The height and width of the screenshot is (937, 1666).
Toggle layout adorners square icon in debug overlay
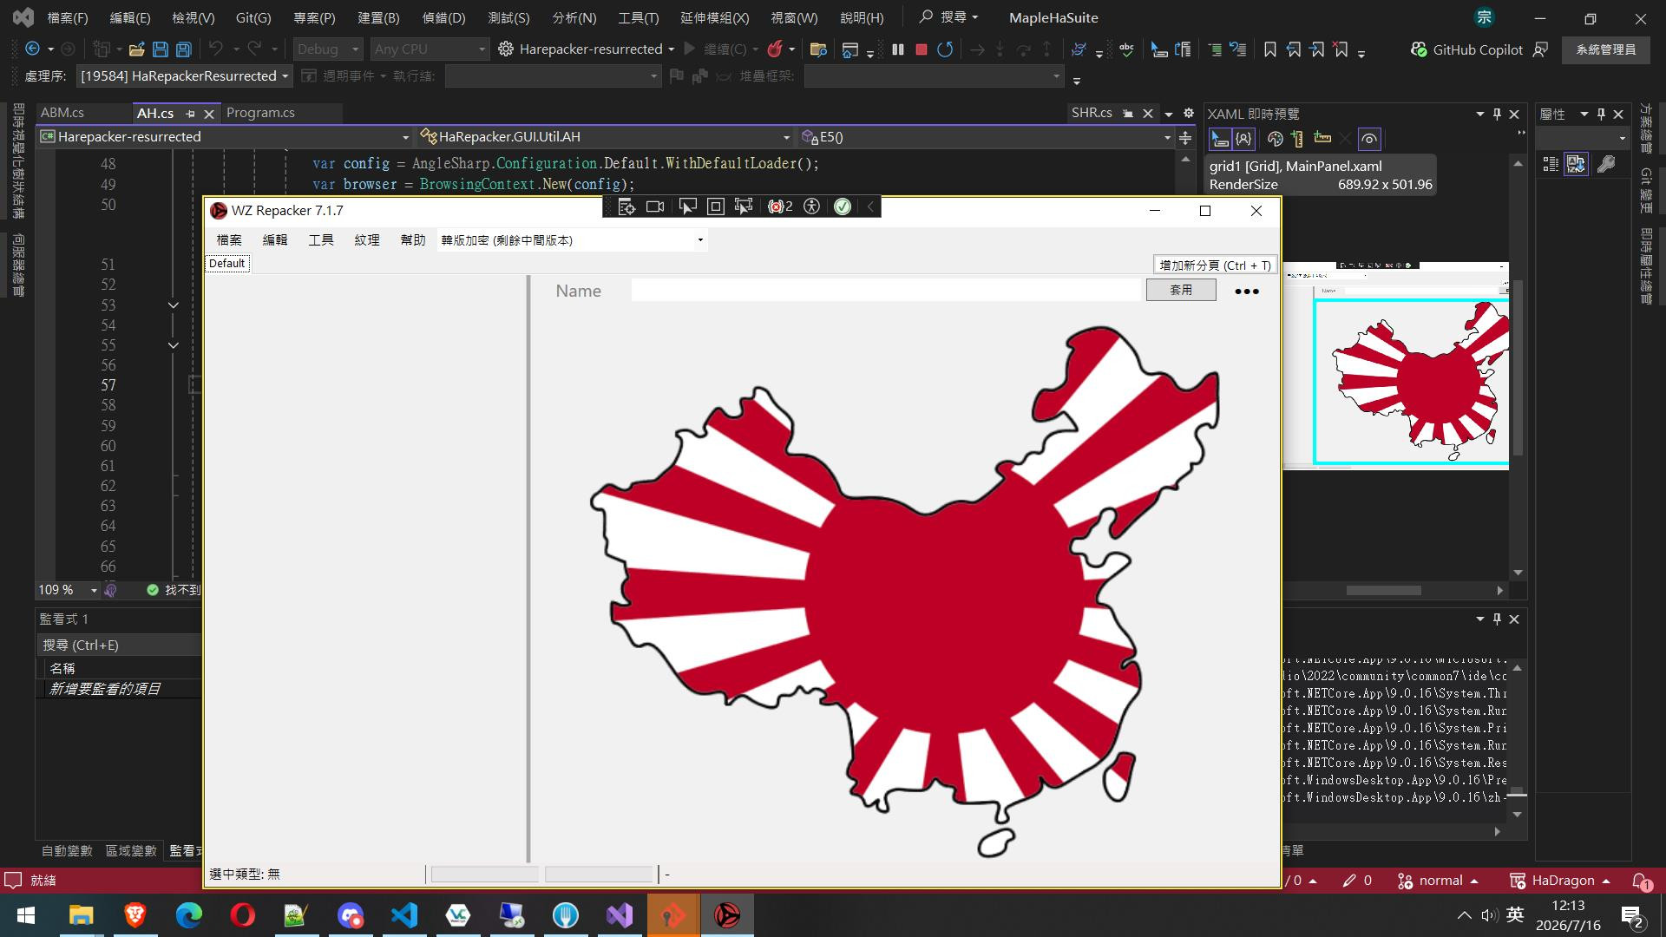point(716,206)
